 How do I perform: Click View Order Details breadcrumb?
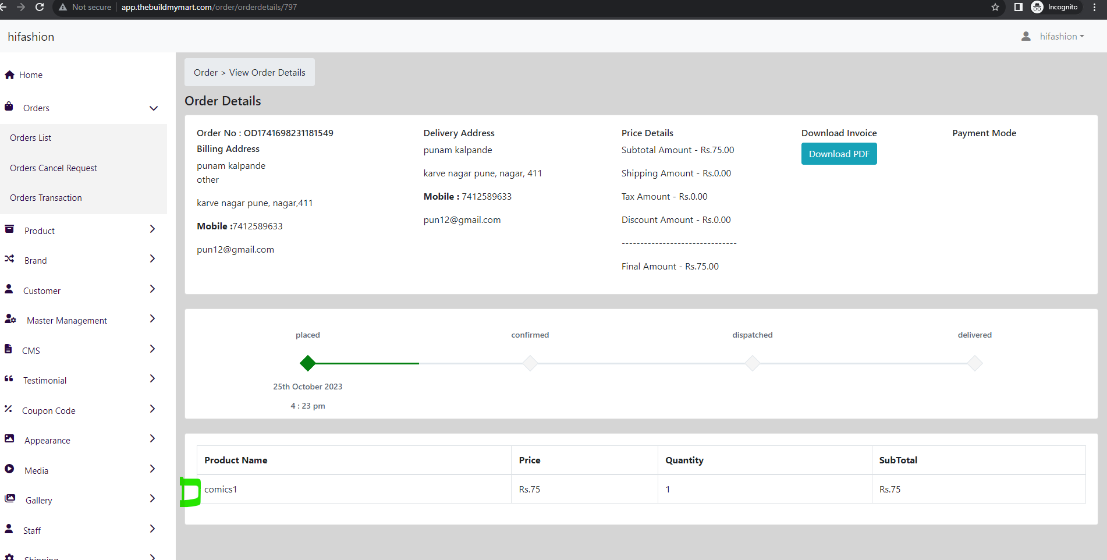[x=267, y=72]
